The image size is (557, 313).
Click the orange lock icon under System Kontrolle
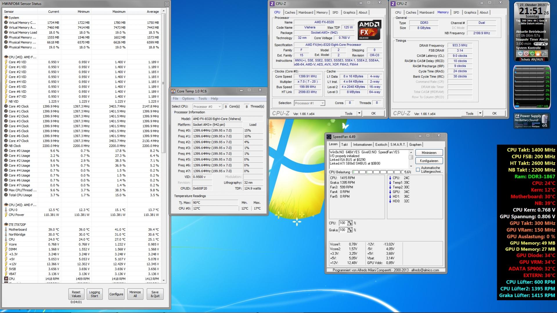pyautogui.click(x=538, y=54)
